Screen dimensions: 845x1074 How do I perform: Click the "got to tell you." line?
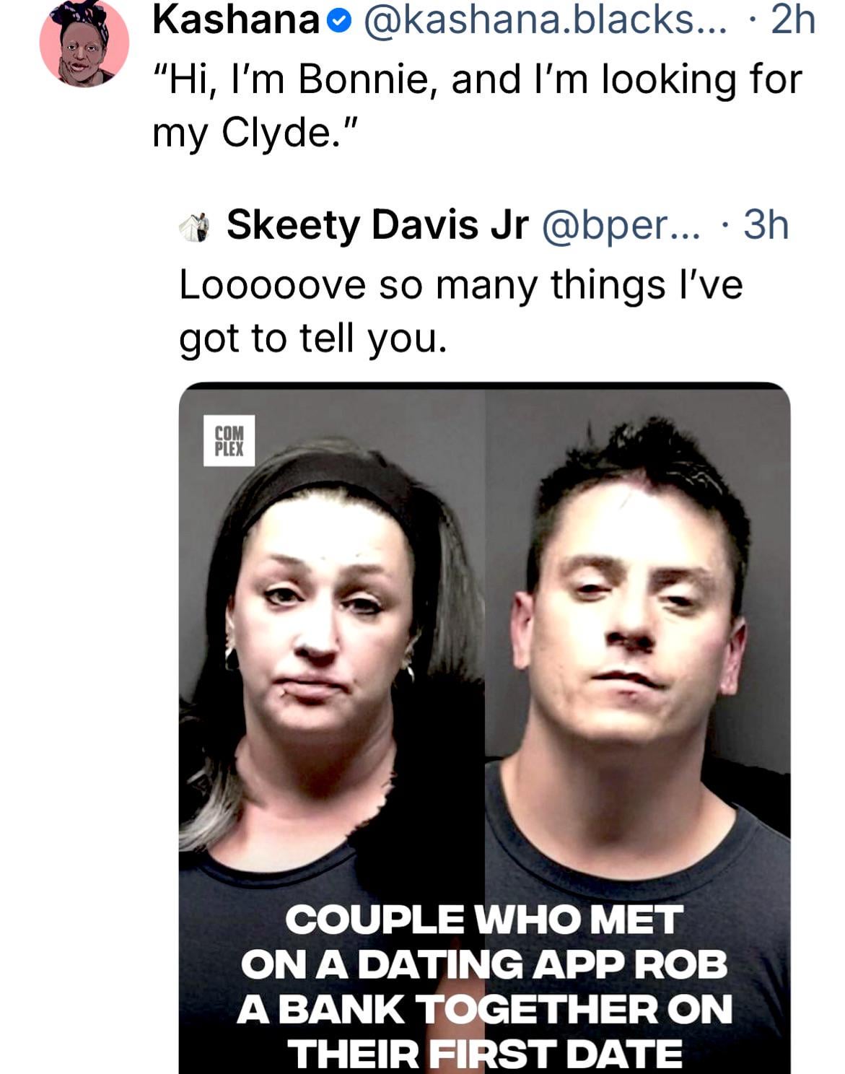(x=312, y=337)
